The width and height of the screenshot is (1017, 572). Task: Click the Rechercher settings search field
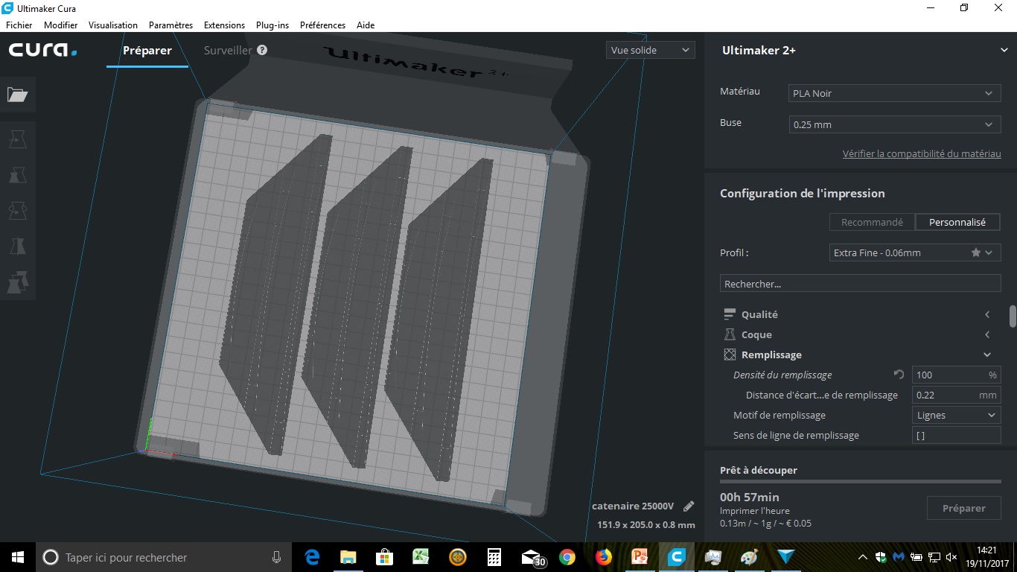pyautogui.click(x=860, y=284)
